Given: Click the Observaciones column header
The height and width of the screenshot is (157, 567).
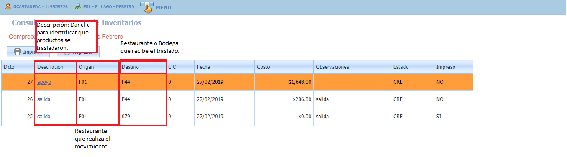Looking at the screenshot, I should (352, 67).
